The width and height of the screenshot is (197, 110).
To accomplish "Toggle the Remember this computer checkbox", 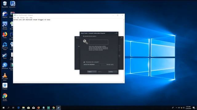I will coord(84,62).
